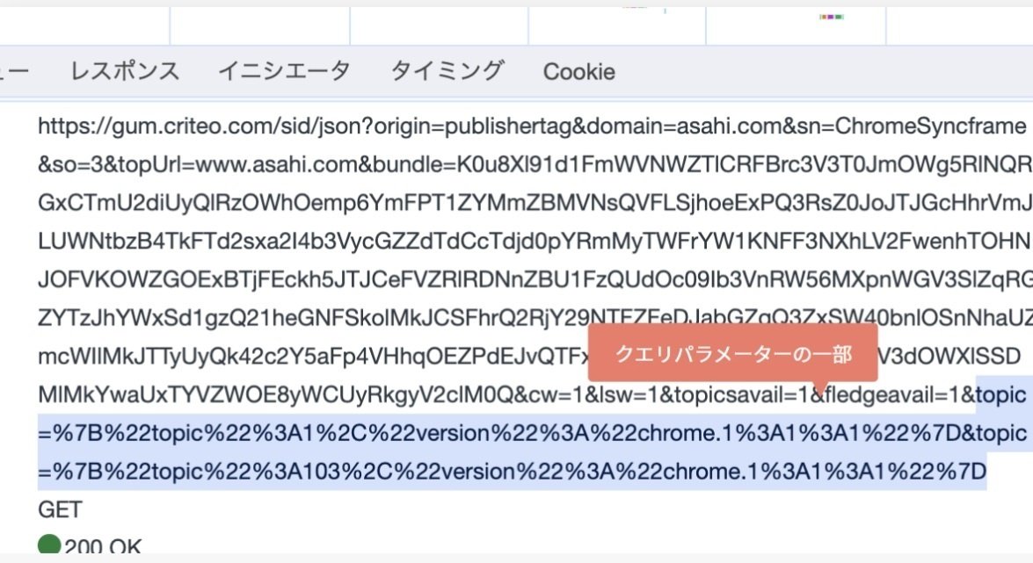Click the URL line starting JOFVKOWZGOExBTj

point(535,279)
